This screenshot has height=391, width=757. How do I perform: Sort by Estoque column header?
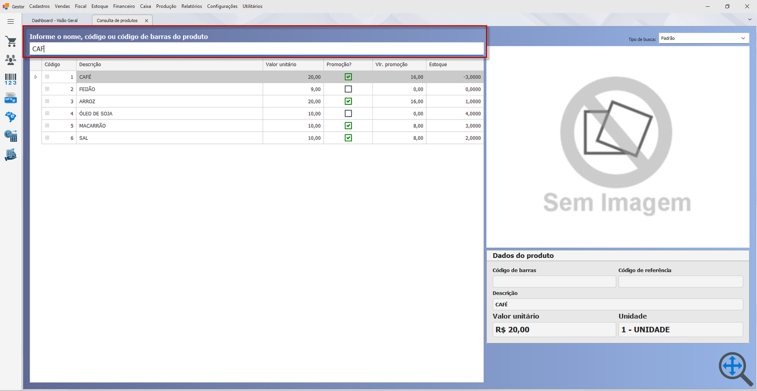coord(455,65)
